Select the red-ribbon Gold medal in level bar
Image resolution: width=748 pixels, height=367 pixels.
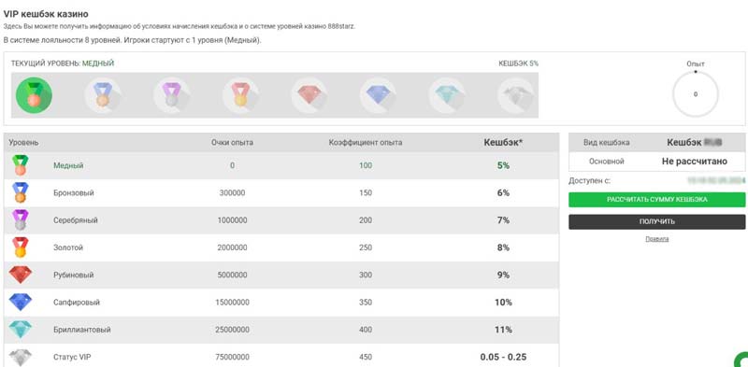240,95
